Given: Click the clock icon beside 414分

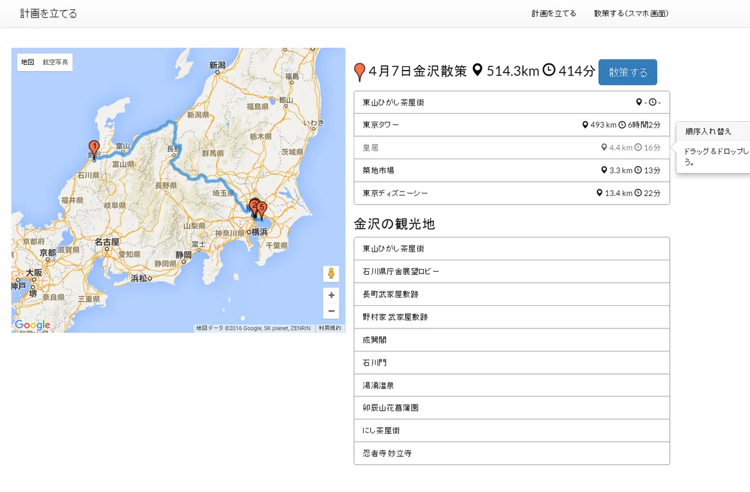Looking at the screenshot, I should 549,71.
